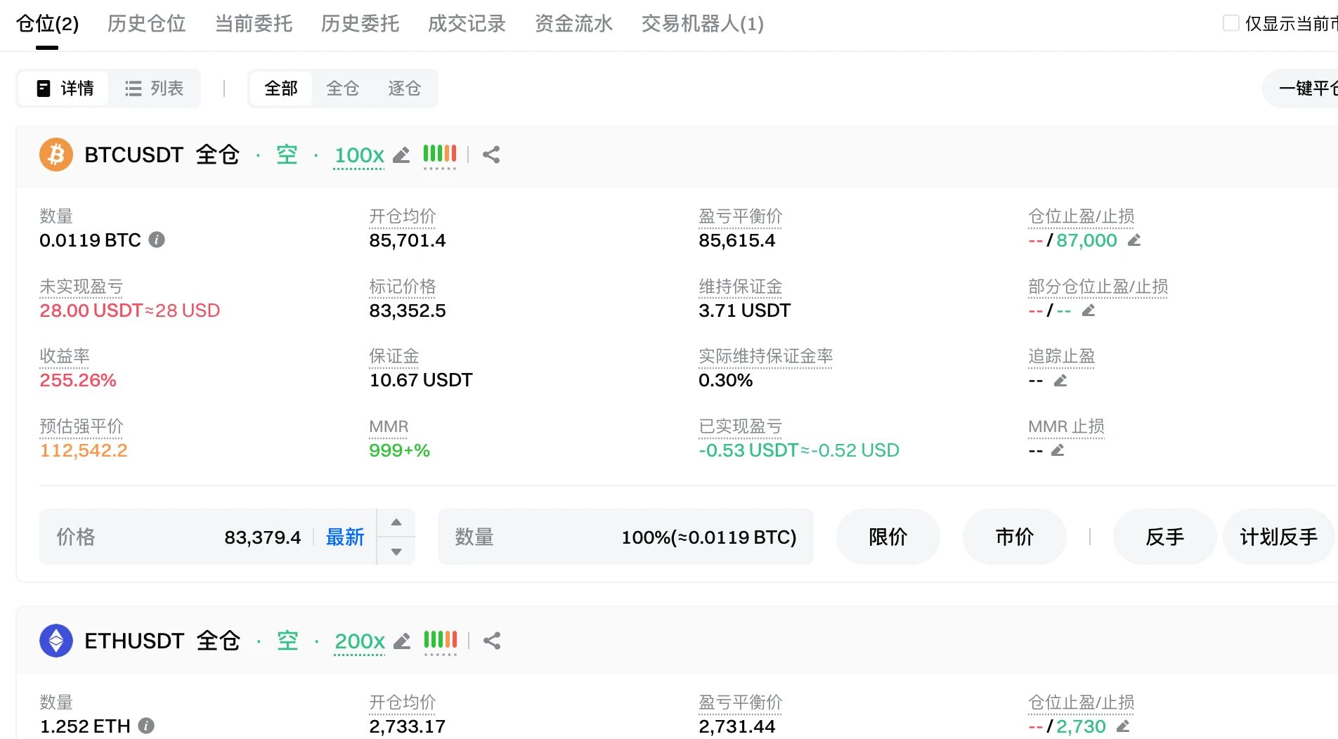The height and width of the screenshot is (739, 1338).
Task: Close BTCUSDT position at 市价
Action: (1015, 537)
